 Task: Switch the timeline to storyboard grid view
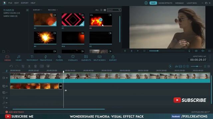(209, 66)
